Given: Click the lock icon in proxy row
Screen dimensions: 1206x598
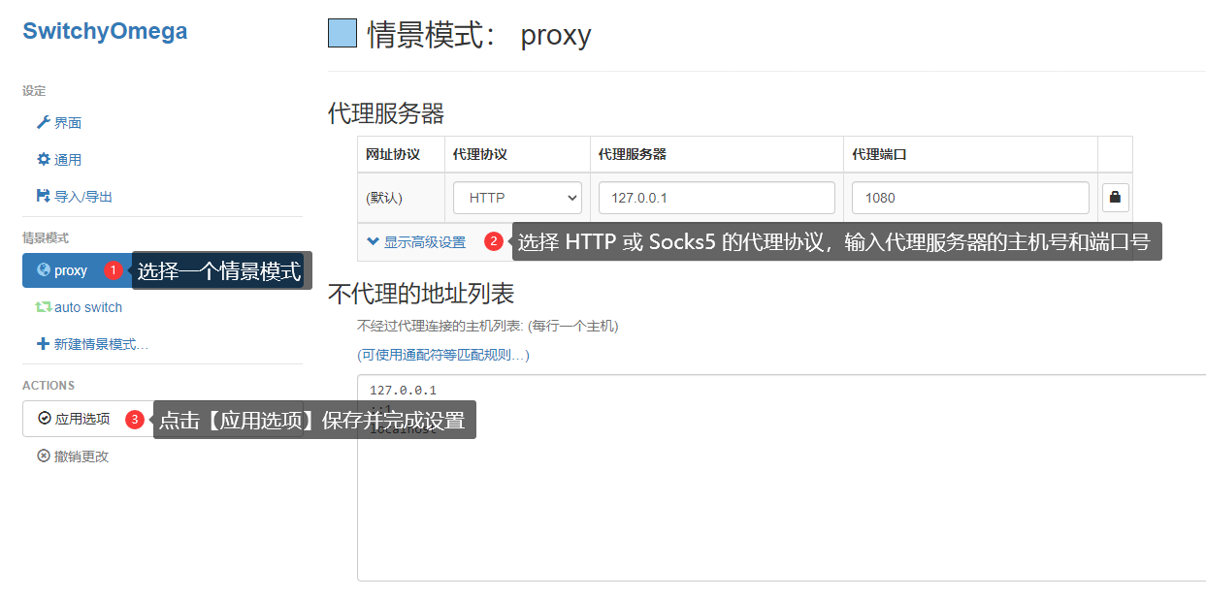Looking at the screenshot, I should 1115,198.
